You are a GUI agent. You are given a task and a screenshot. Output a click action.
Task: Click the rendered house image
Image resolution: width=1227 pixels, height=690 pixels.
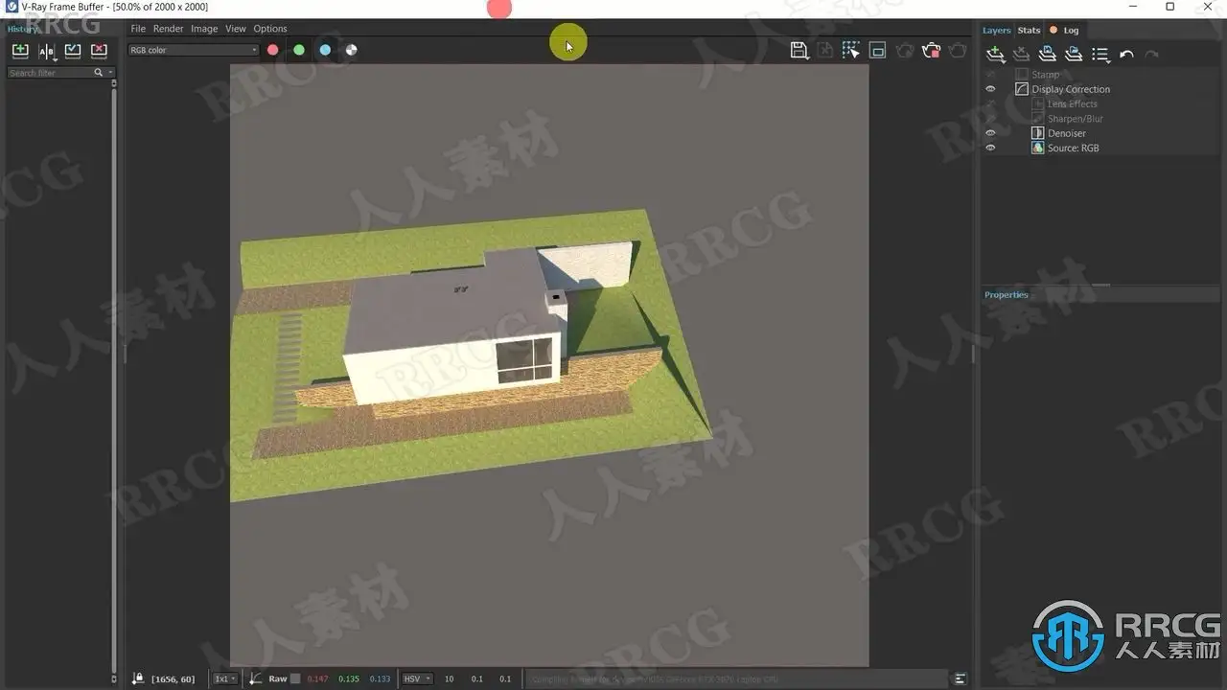point(549,365)
